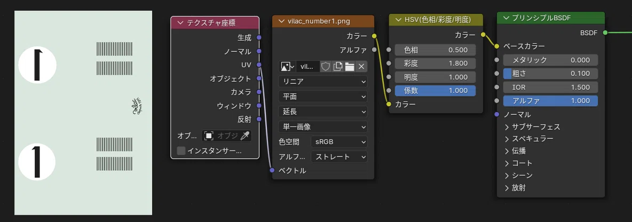Click the 生成 output socket
The height and width of the screenshot is (222, 632).
259,37
